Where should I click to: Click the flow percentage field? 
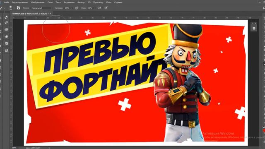click(90, 8)
